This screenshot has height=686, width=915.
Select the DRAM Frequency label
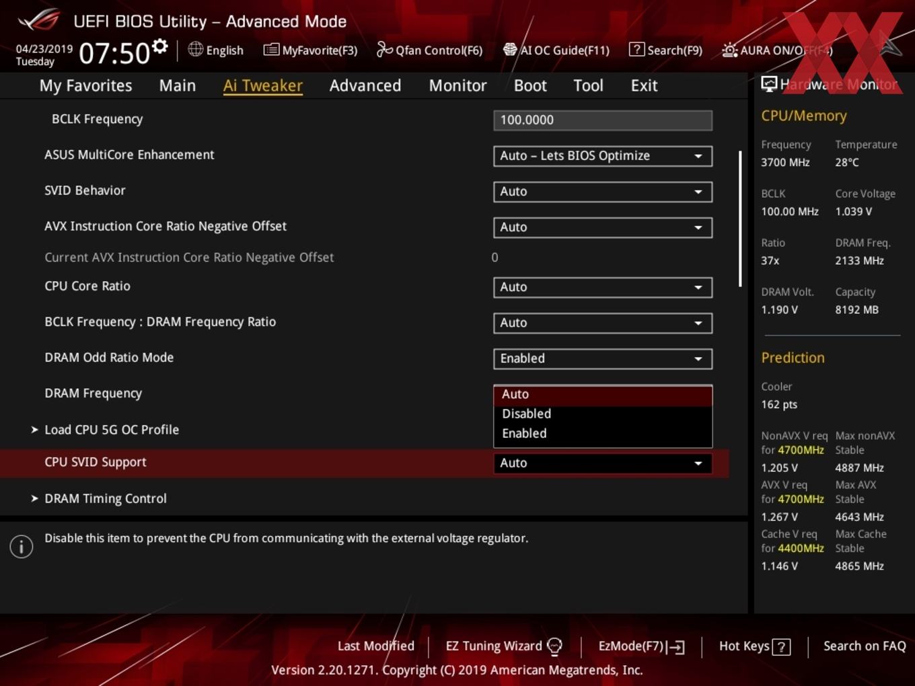pyautogui.click(x=94, y=393)
